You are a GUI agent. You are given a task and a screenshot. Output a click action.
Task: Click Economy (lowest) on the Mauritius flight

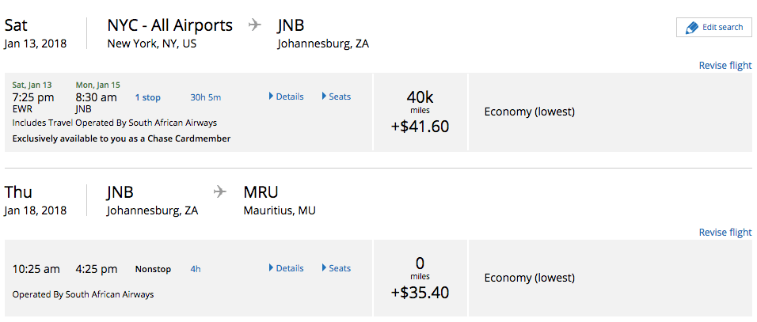point(530,278)
